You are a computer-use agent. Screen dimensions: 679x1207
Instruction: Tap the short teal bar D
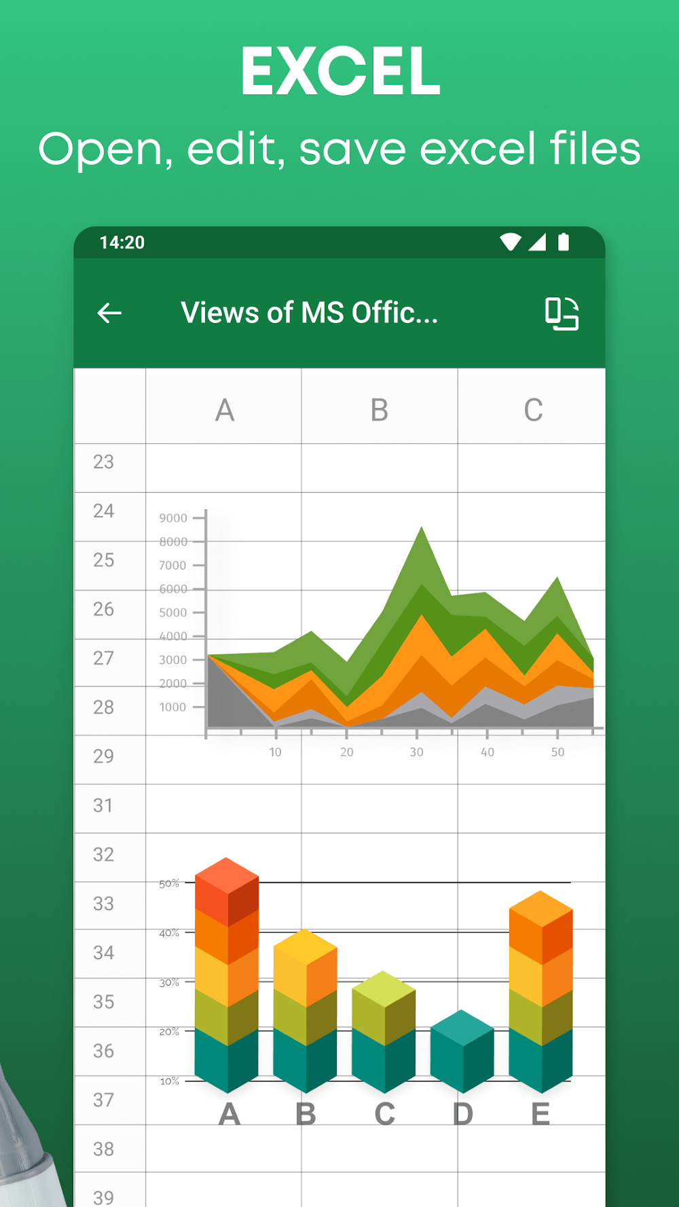462,1051
